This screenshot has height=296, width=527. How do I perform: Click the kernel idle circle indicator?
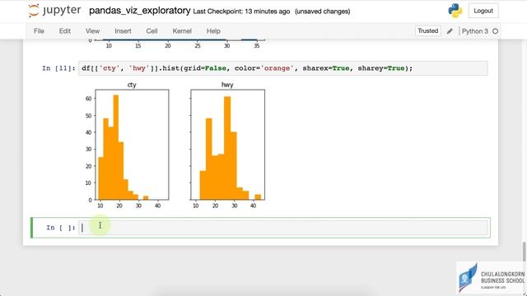[x=495, y=31]
